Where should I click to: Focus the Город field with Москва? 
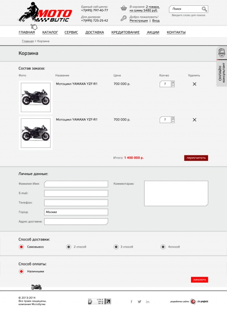tap(76, 212)
